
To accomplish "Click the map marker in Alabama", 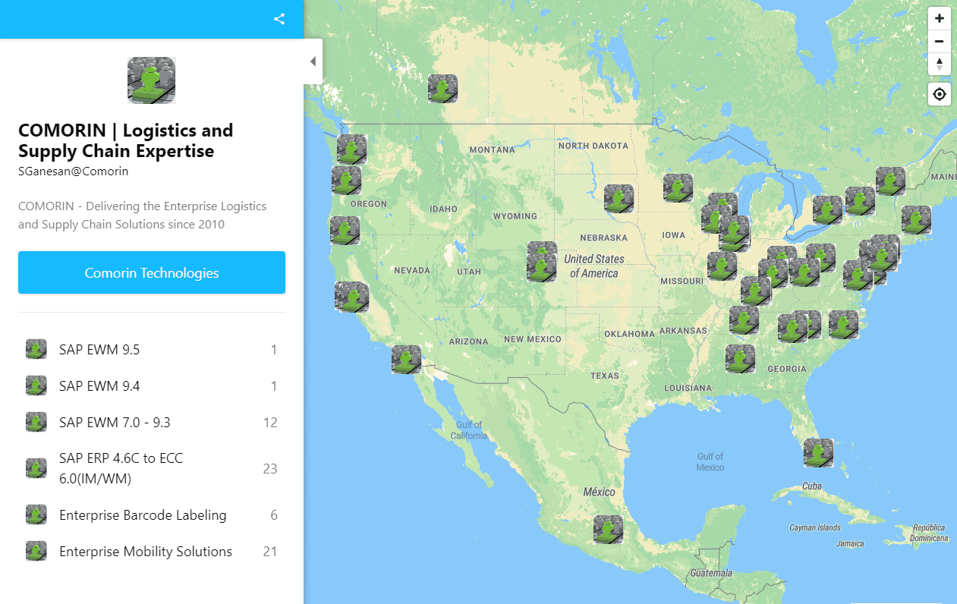I will pyautogui.click(x=740, y=359).
